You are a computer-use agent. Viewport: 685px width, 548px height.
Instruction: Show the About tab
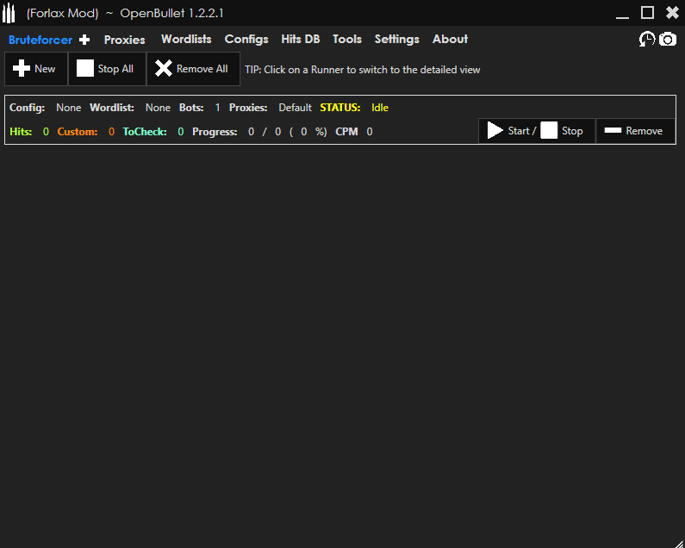coord(450,40)
